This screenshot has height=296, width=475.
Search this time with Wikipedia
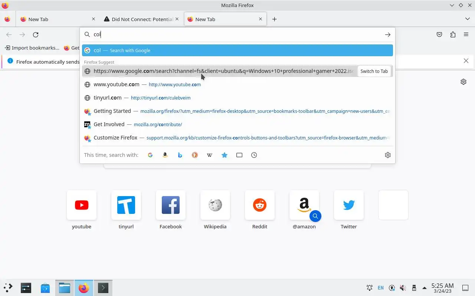click(210, 155)
